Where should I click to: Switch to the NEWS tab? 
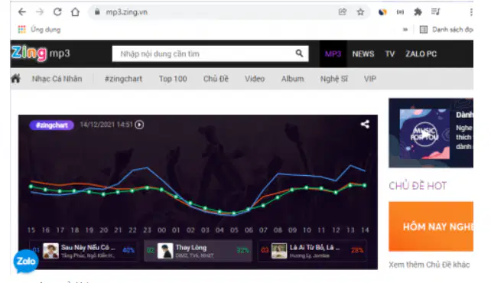coord(363,54)
